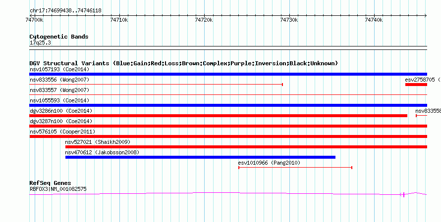This screenshot has width=441, height=222.
Task: Select the nsv833557 (Wong2007) variant line
Action: click(x=228, y=95)
